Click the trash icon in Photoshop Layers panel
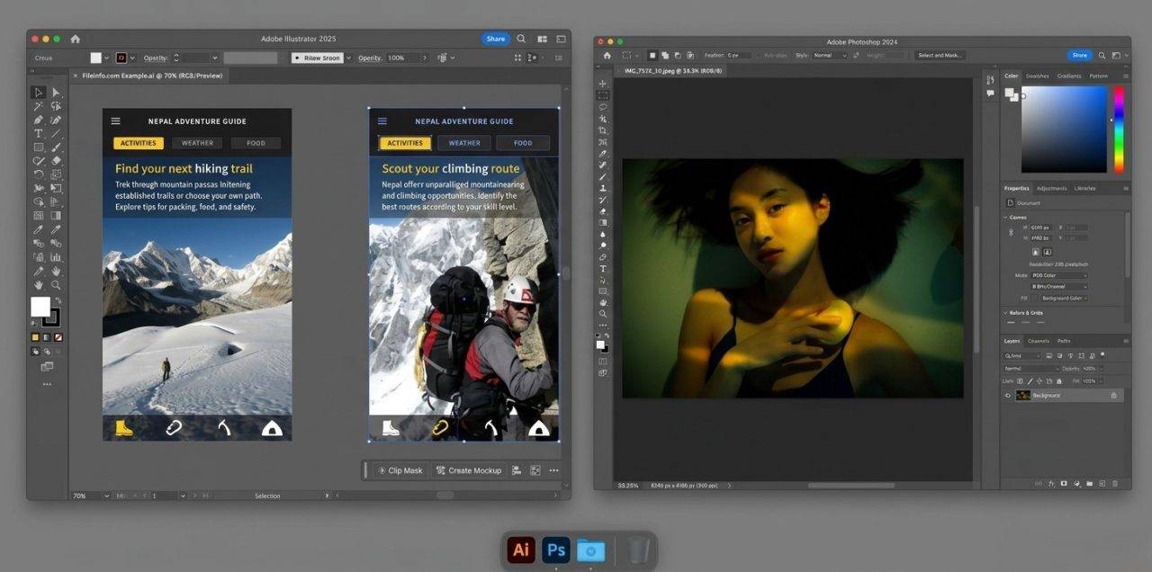 tap(1115, 483)
